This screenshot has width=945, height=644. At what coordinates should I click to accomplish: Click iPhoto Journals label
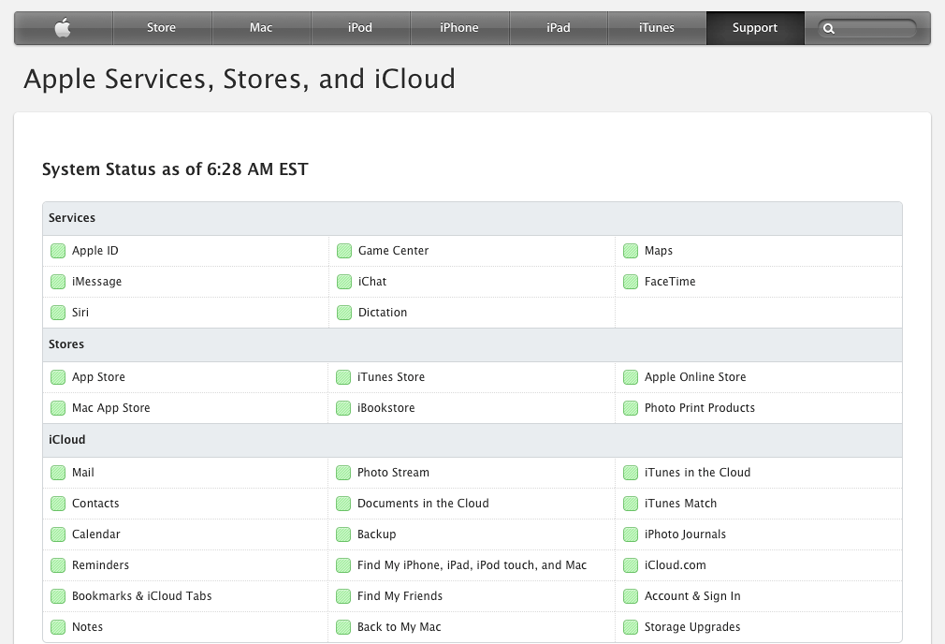coord(685,534)
